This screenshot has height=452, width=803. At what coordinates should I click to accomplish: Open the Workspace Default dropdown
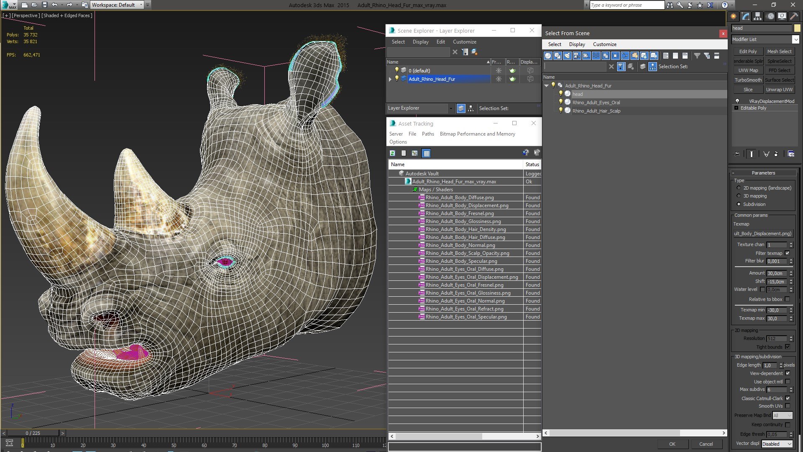pos(141,5)
